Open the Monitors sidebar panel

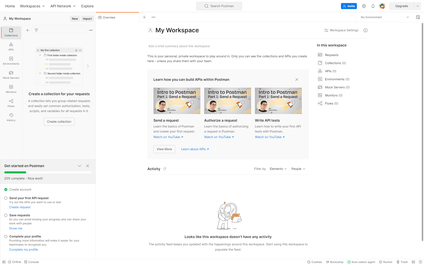[11, 89]
